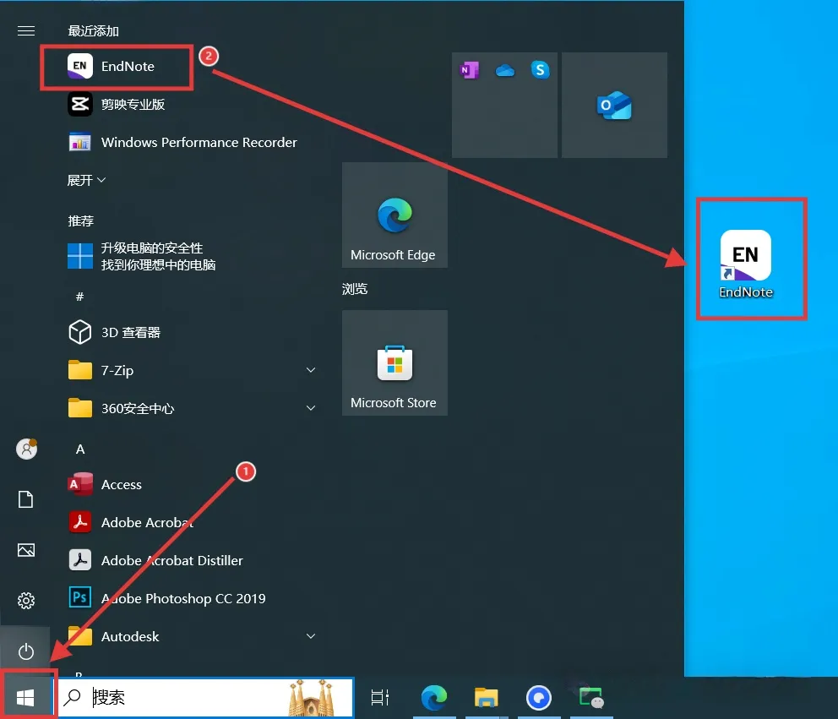Select the A letter group header
838x719 pixels.
click(x=80, y=449)
